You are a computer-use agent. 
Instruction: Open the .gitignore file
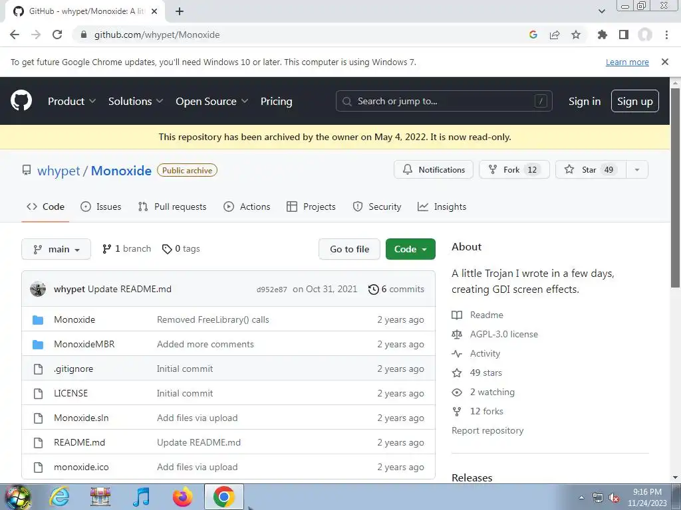point(73,369)
